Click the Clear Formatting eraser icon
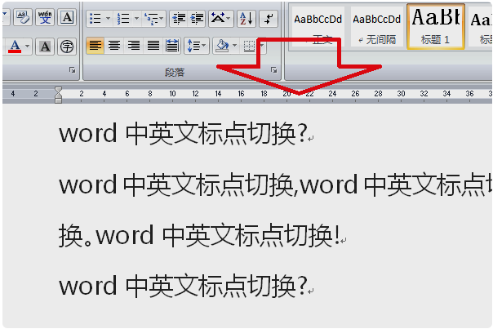 [x=24, y=18]
